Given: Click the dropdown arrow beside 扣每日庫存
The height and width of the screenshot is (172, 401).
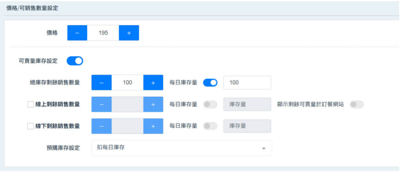Looking at the screenshot, I should pyautogui.click(x=264, y=149).
